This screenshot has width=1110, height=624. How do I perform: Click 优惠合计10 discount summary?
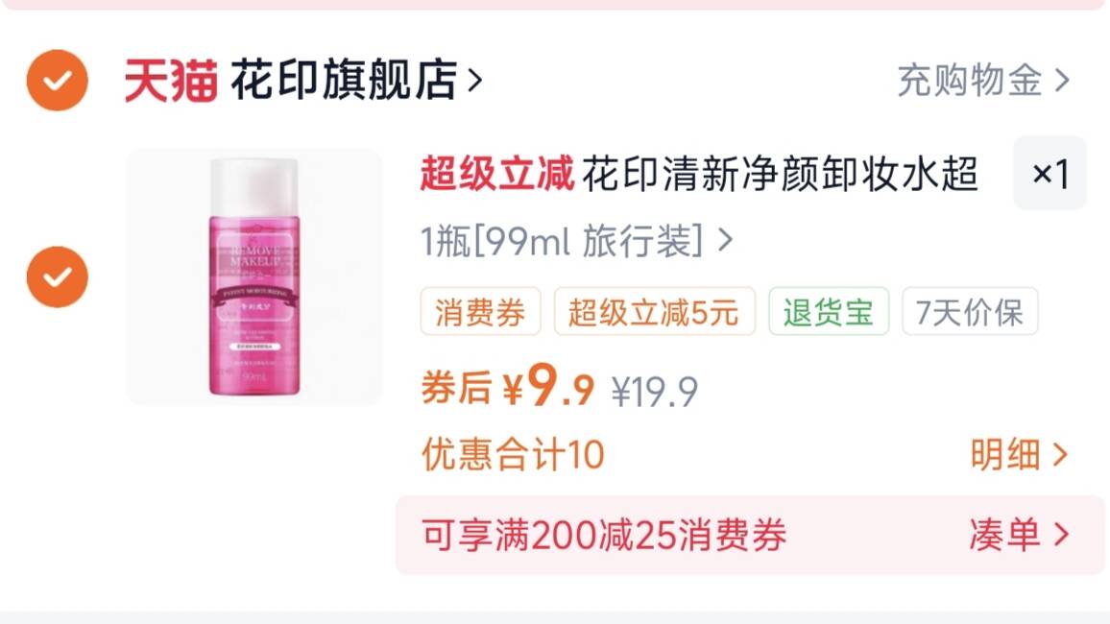tap(513, 454)
